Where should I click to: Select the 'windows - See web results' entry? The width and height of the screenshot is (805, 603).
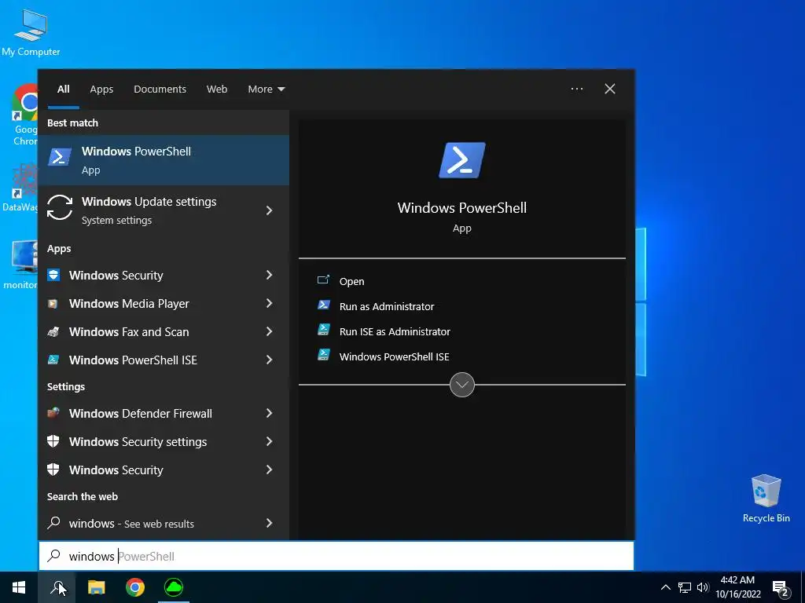coord(164,524)
